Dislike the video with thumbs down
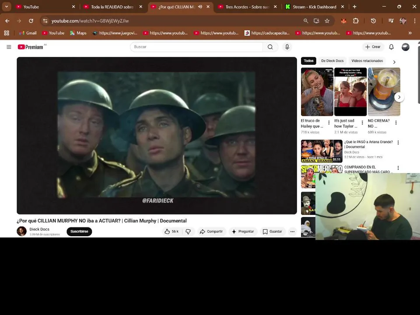This screenshot has height=315, width=420. [188, 231]
